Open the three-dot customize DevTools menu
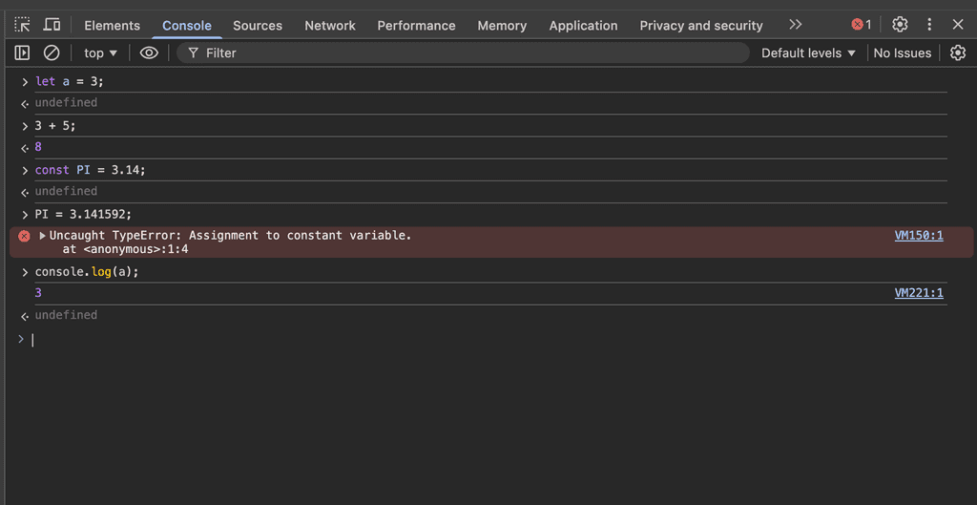Image resolution: width=977 pixels, height=505 pixels. 929,25
